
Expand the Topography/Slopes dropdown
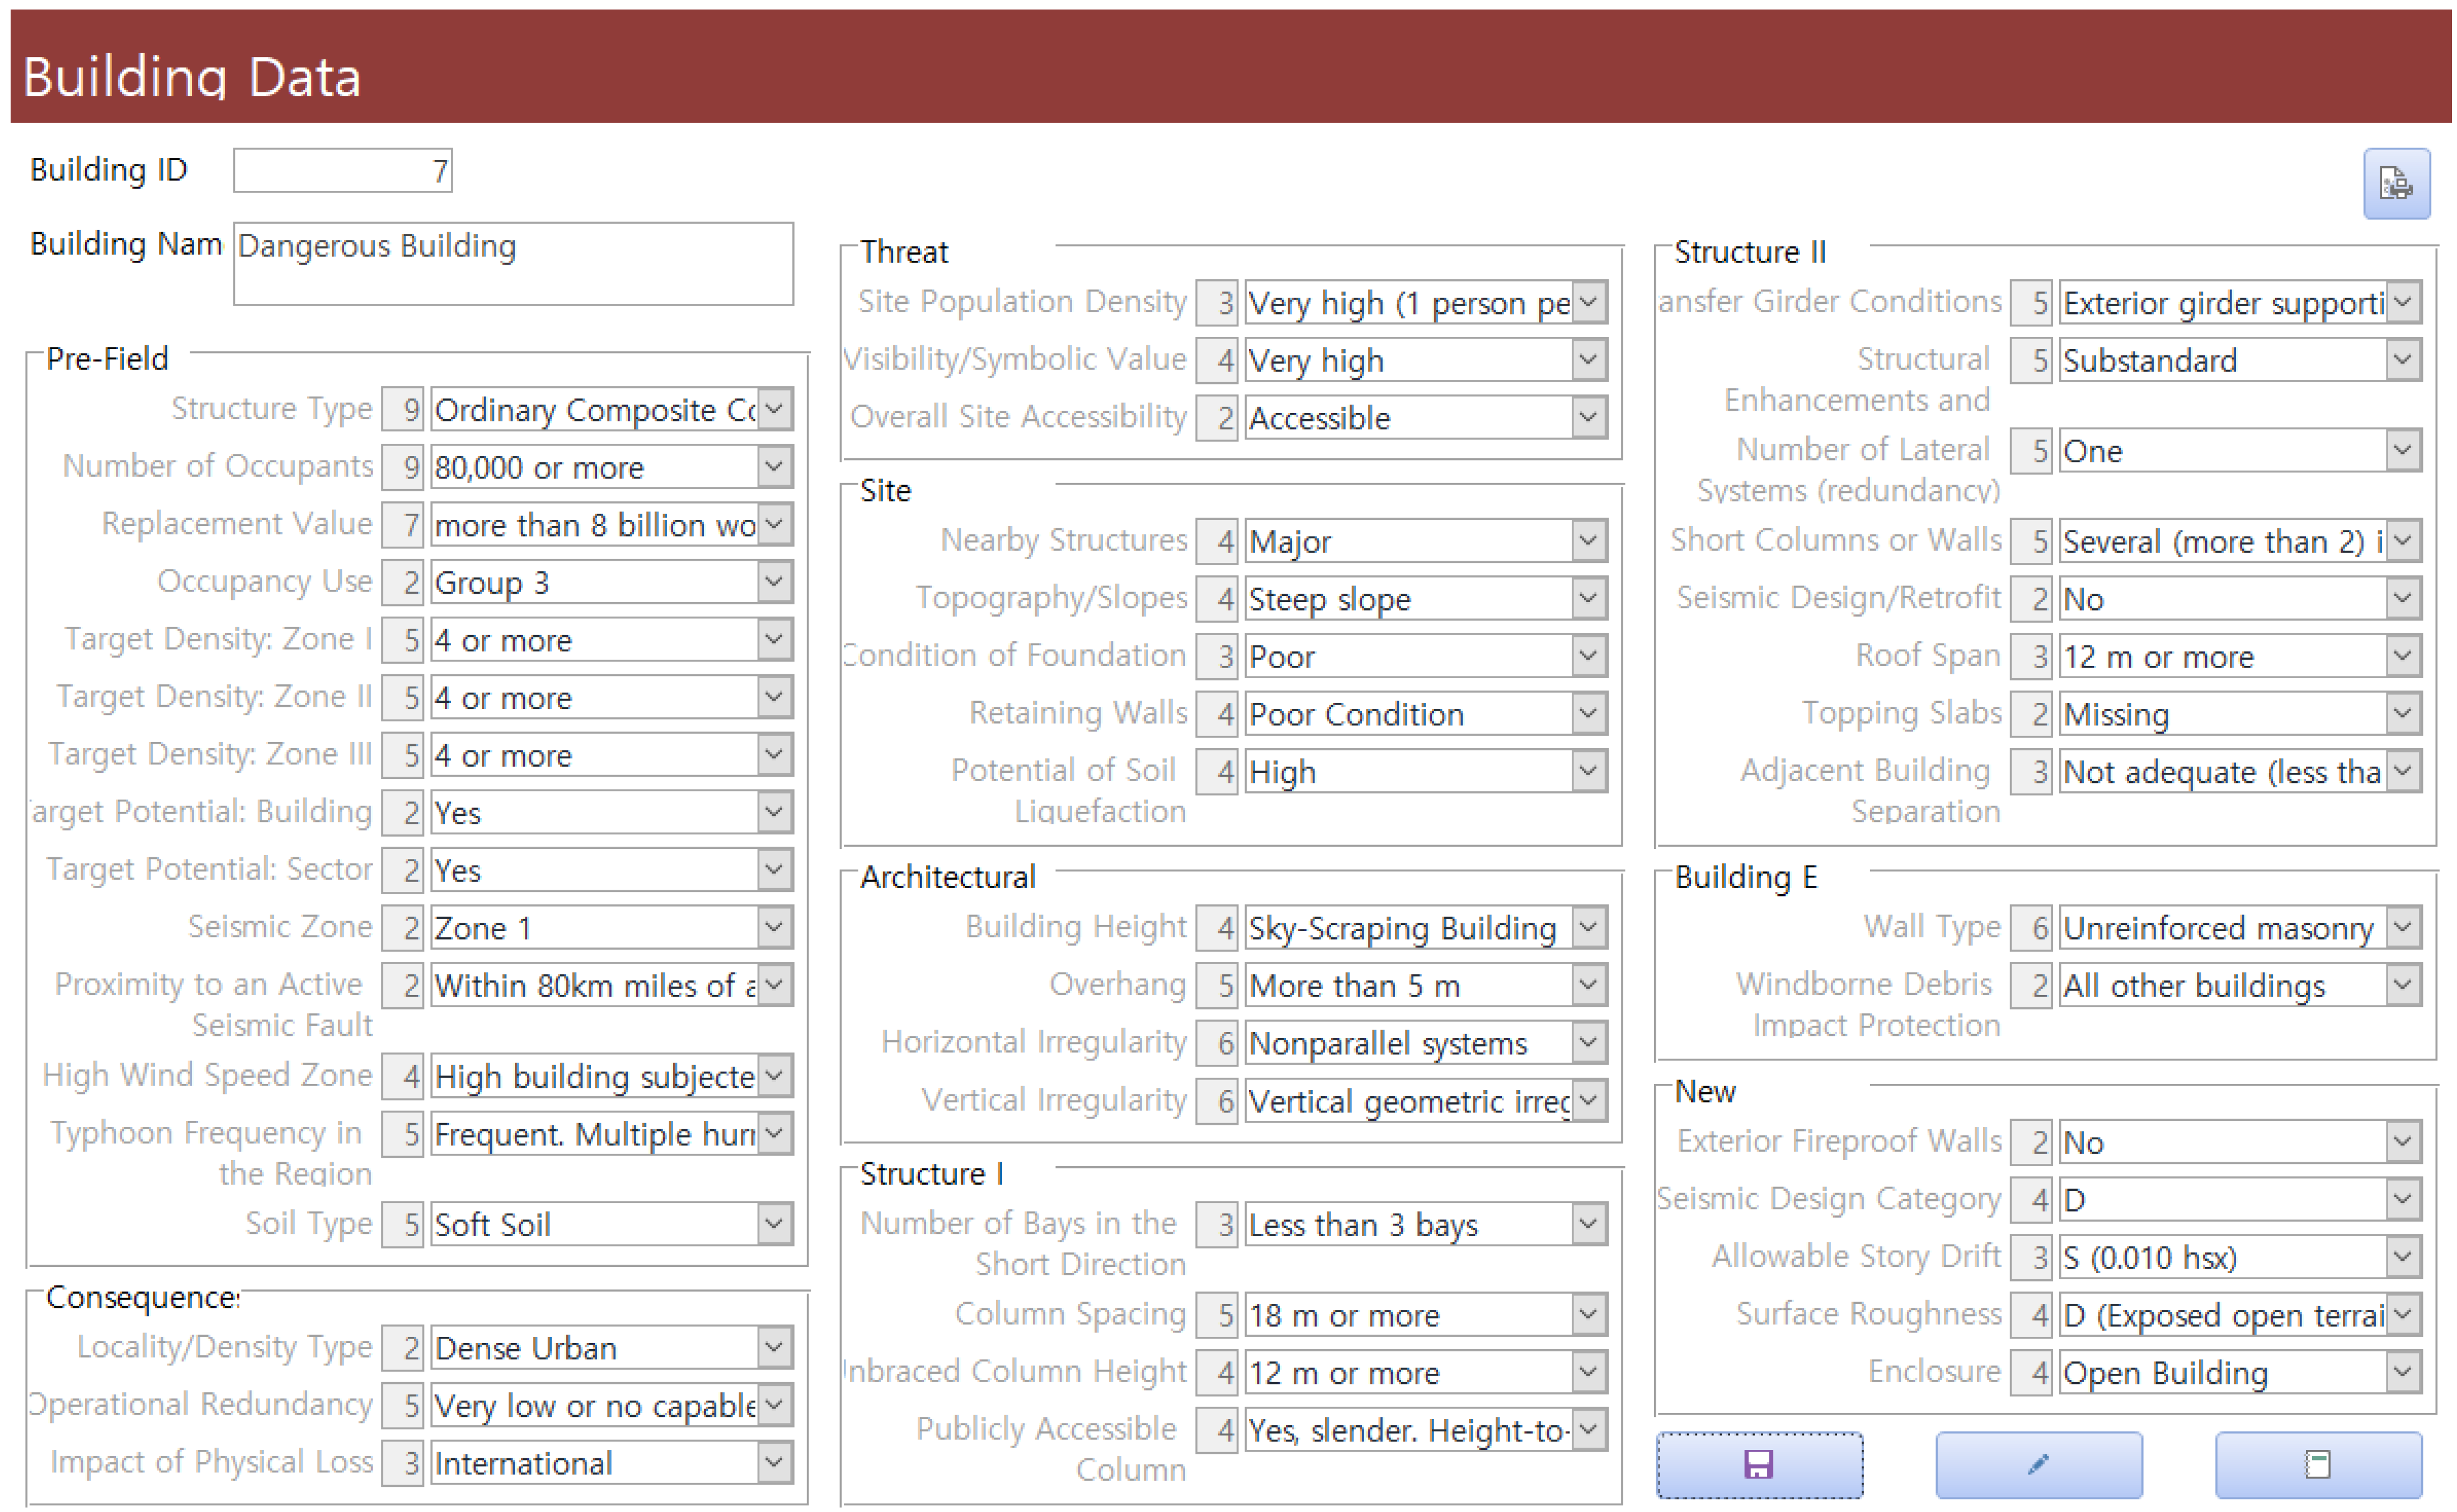[x=1588, y=598]
